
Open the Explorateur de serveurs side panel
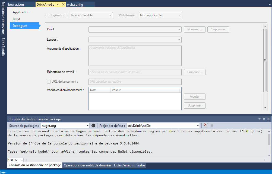(x=3, y=18)
